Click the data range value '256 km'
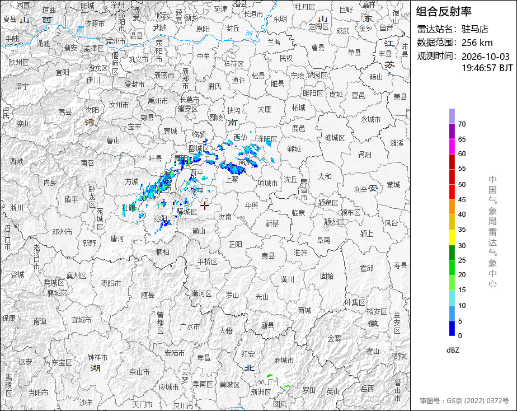 [x=477, y=43]
